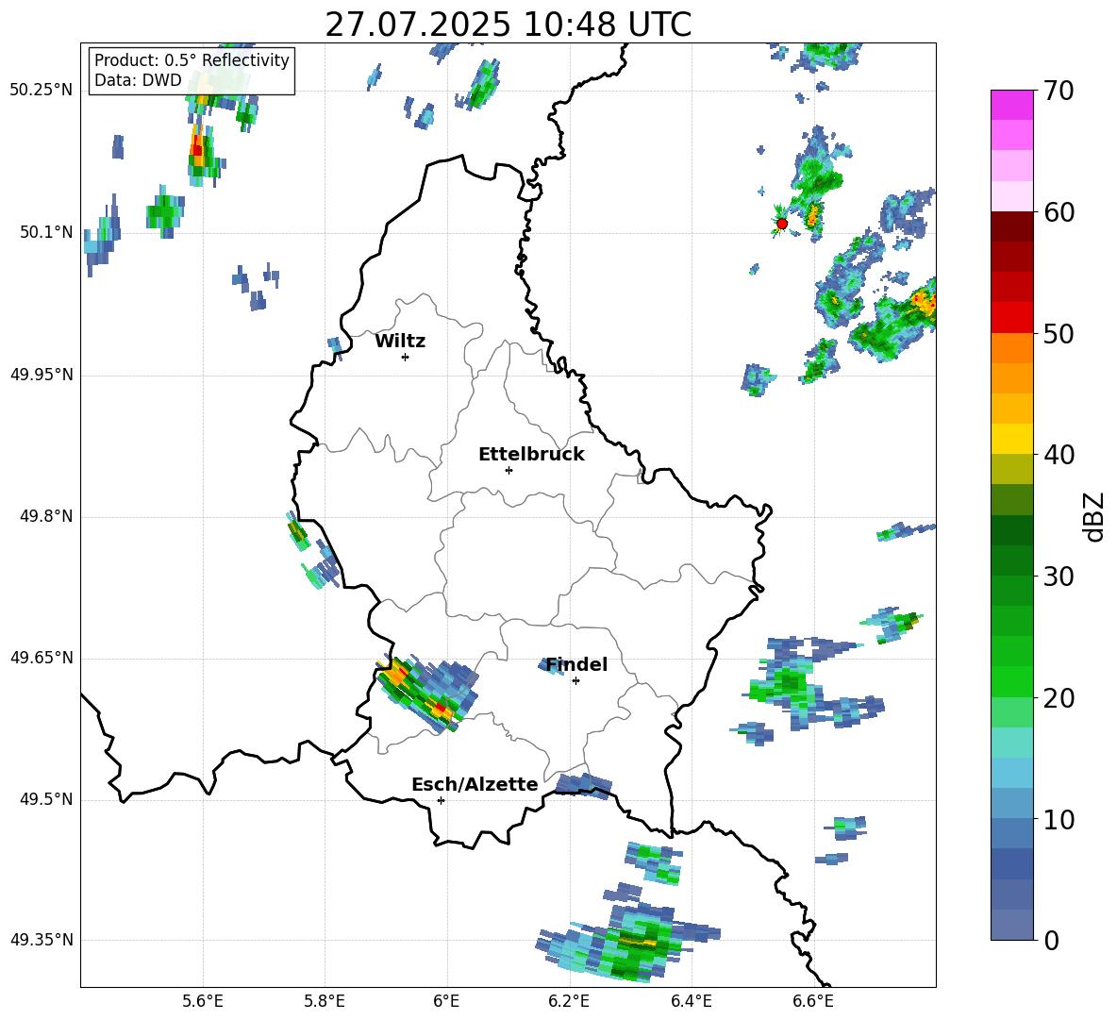Click the colorbar 20 tick label
The height and width of the screenshot is (1020, 1117).
[x=1059, y=698]
